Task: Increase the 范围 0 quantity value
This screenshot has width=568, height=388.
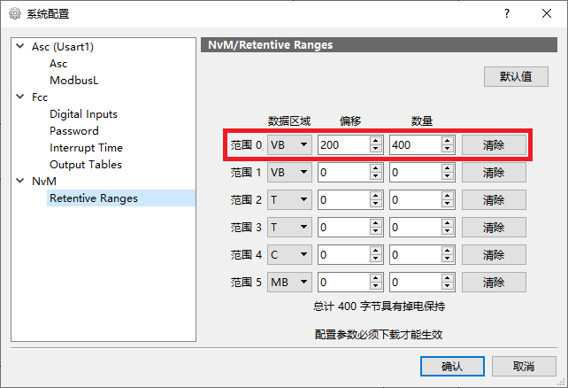Action: (447, 140)
